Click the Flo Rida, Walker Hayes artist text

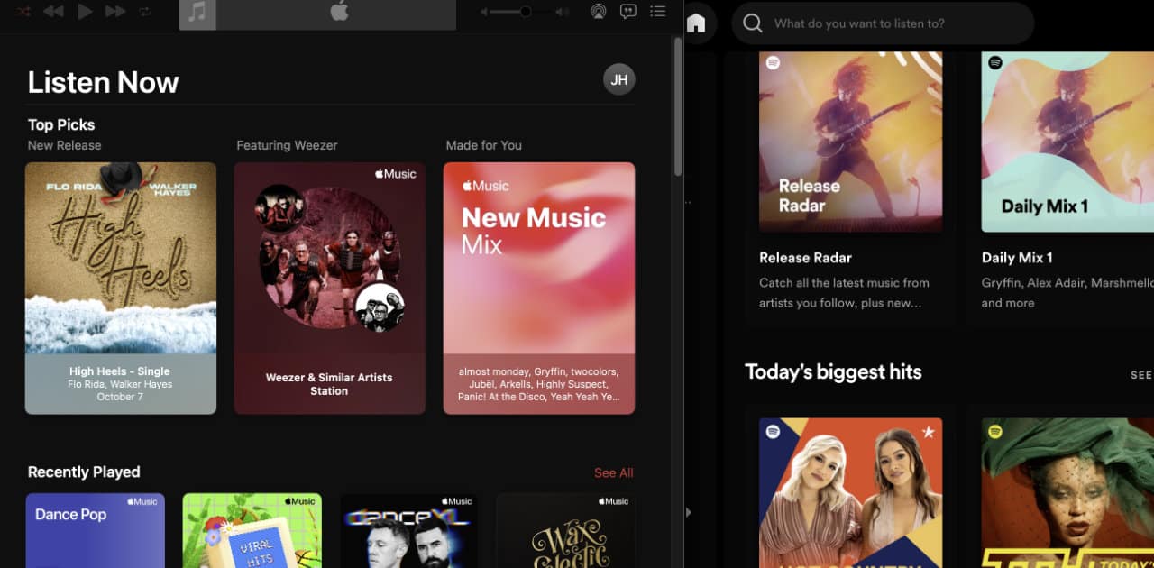pyautogui.click(x=120, y=384)
